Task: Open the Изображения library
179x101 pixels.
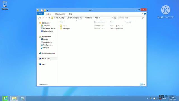Action: click(48, 45)
